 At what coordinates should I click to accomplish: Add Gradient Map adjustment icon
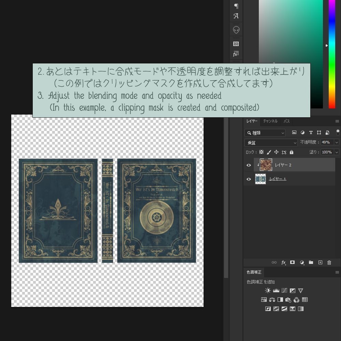301,309
